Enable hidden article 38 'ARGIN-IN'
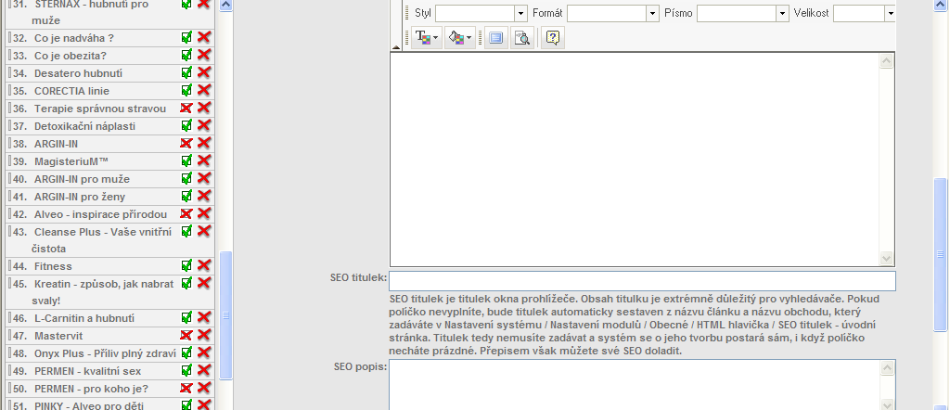The width and height of the screenshot is (950, 410). point(186,143)
